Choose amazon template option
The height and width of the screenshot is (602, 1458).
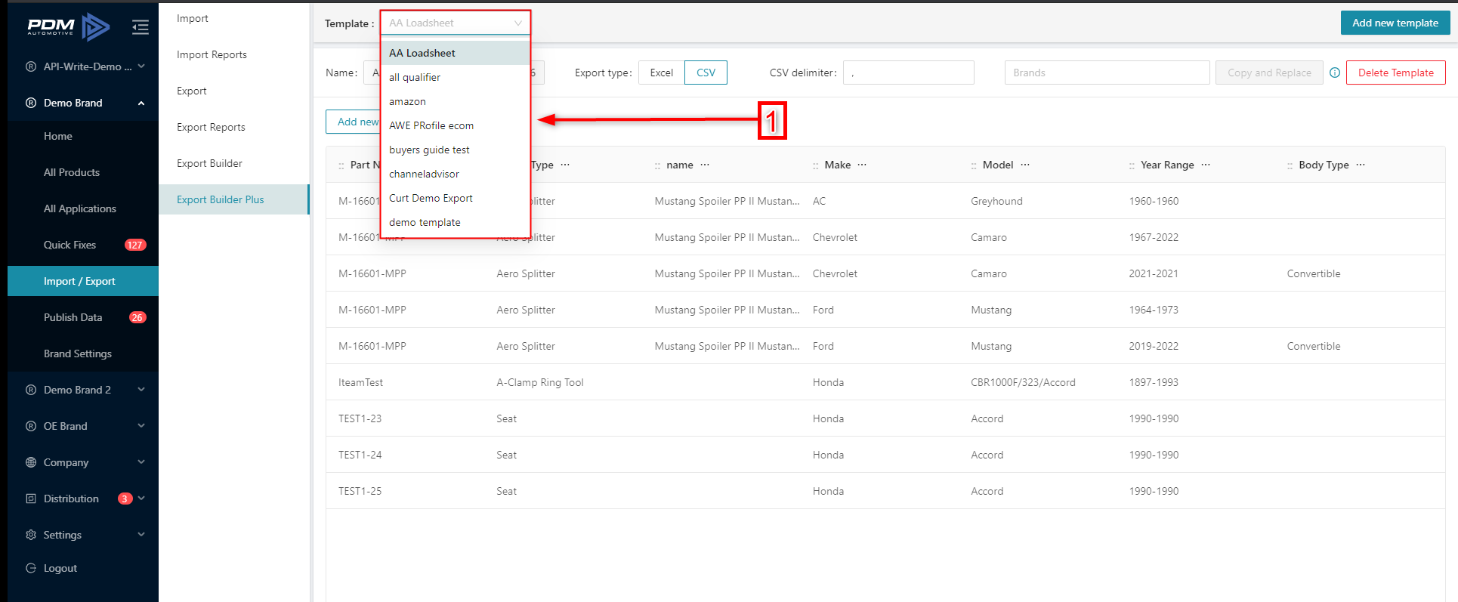pos(456,101)
